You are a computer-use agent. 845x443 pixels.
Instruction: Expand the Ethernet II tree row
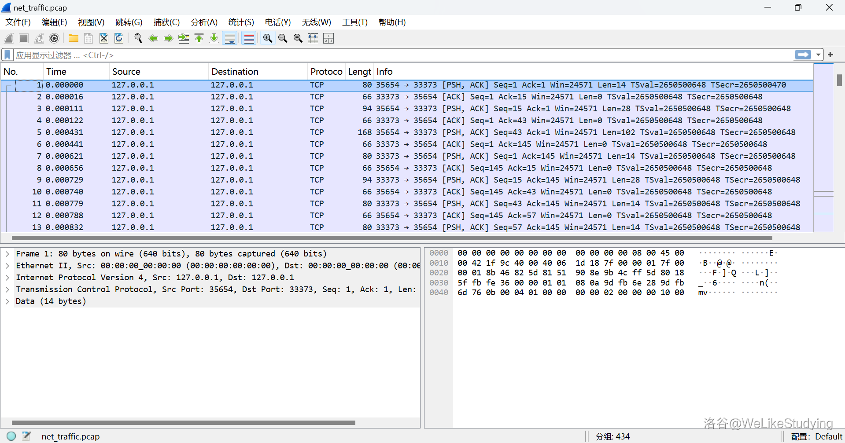tap(7, 266)
